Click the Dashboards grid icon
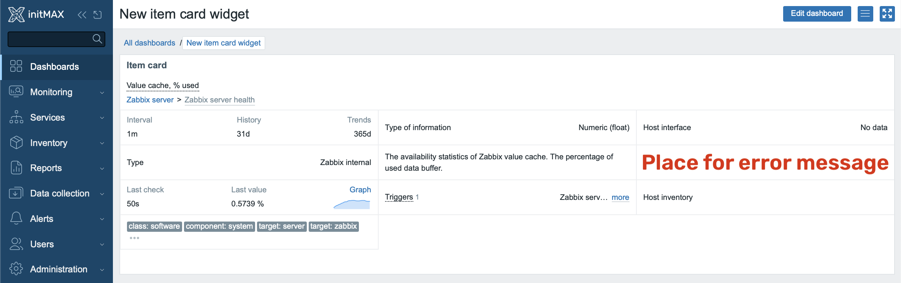 click(x=16, y=66)
